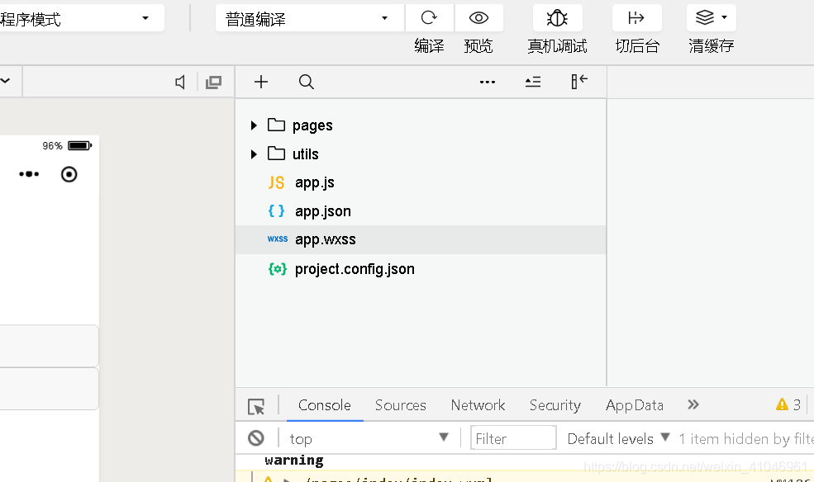814x482 pixels.
Task: Expand the utils folder
Action: pos(254,154)
